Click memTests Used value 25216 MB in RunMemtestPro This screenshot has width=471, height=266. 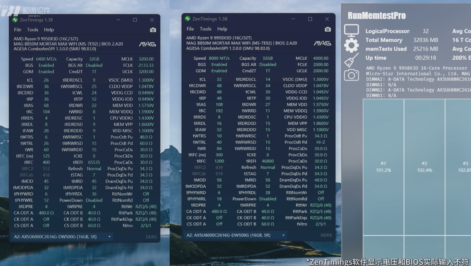(x=425, y=49)
